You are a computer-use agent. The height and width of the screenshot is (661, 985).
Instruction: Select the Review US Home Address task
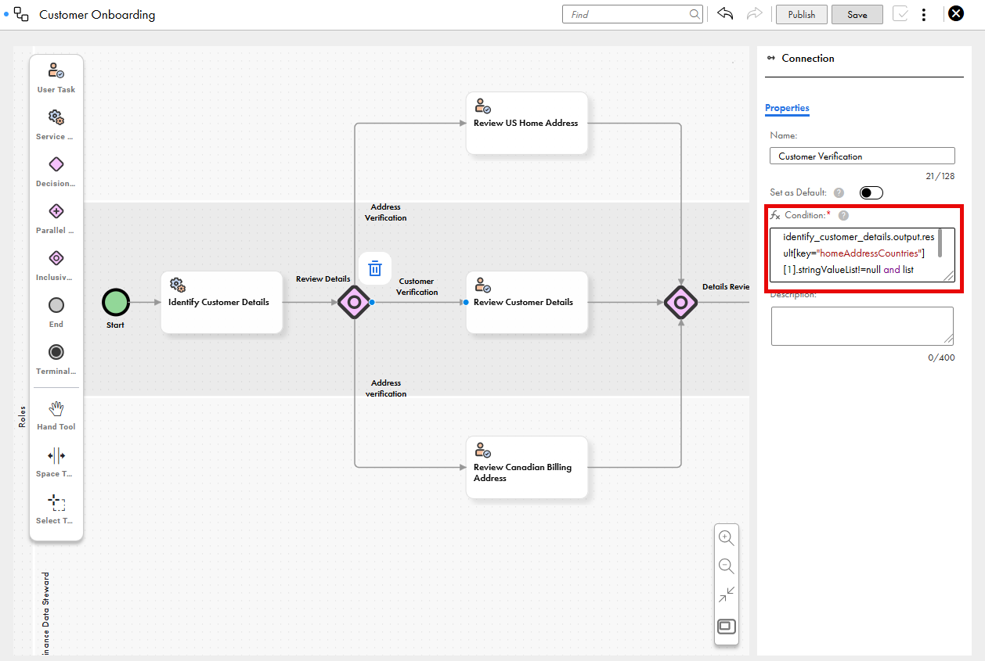pyautogui.click(x=527, y=123)
